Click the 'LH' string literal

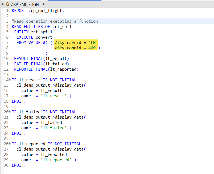(93, 42)
